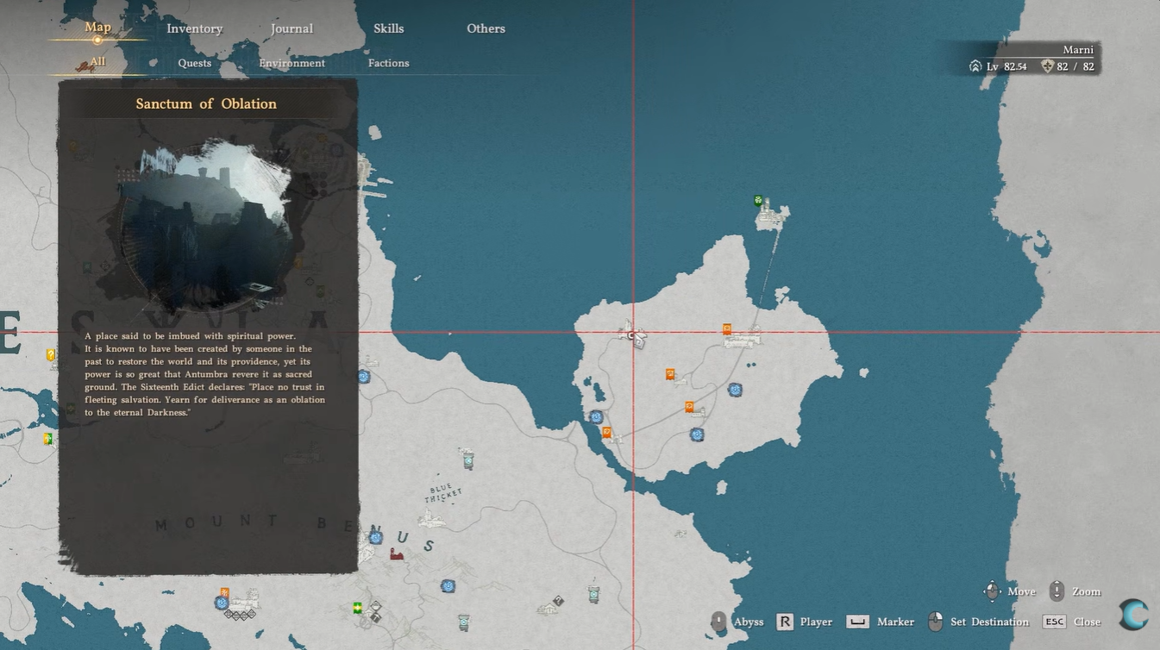Click the blue swirl icon beside the red building
Image resolution: width=1160 pixels, height=650 pixels.
pyautogui.click(x=375, y=538)
